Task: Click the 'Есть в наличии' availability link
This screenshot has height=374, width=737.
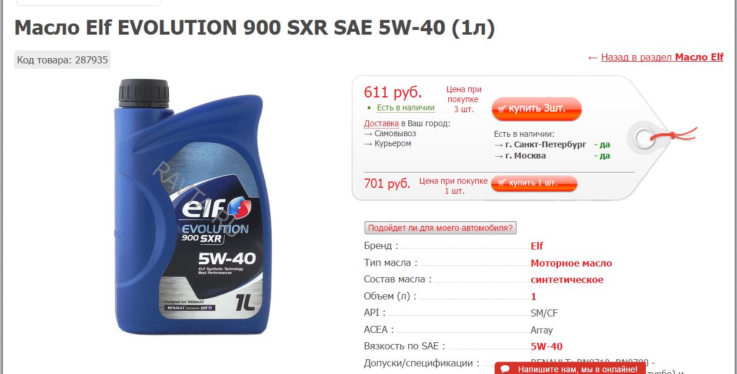Action: (x=405, y=107)
